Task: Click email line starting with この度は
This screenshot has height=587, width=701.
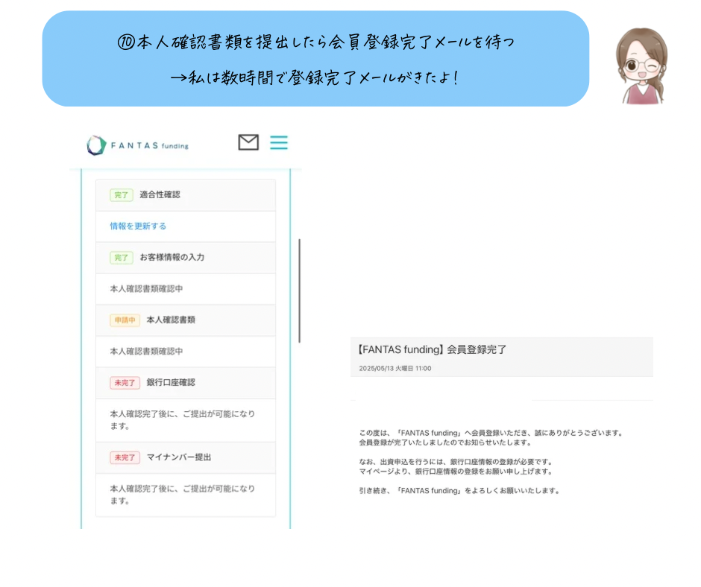Action: 491,433
